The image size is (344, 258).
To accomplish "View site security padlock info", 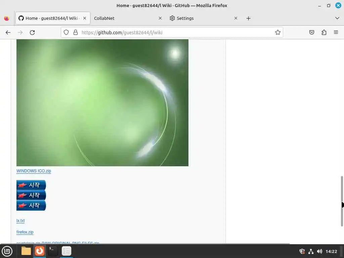I will point(76,33).
